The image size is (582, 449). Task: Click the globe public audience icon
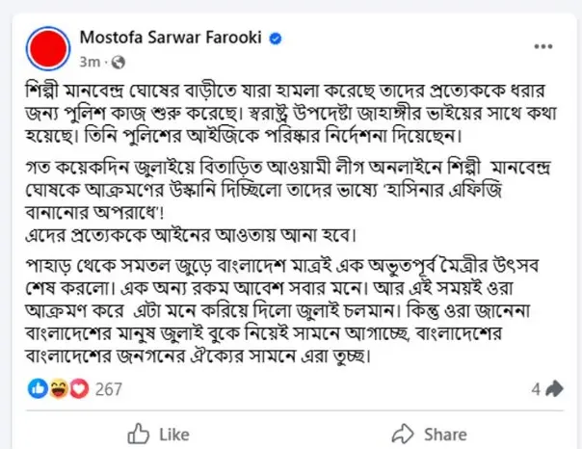pos(119,63)
